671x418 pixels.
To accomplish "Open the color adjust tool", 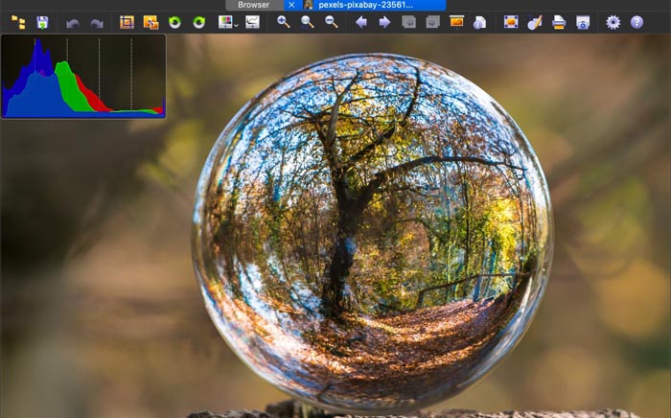I will [225, 22].
